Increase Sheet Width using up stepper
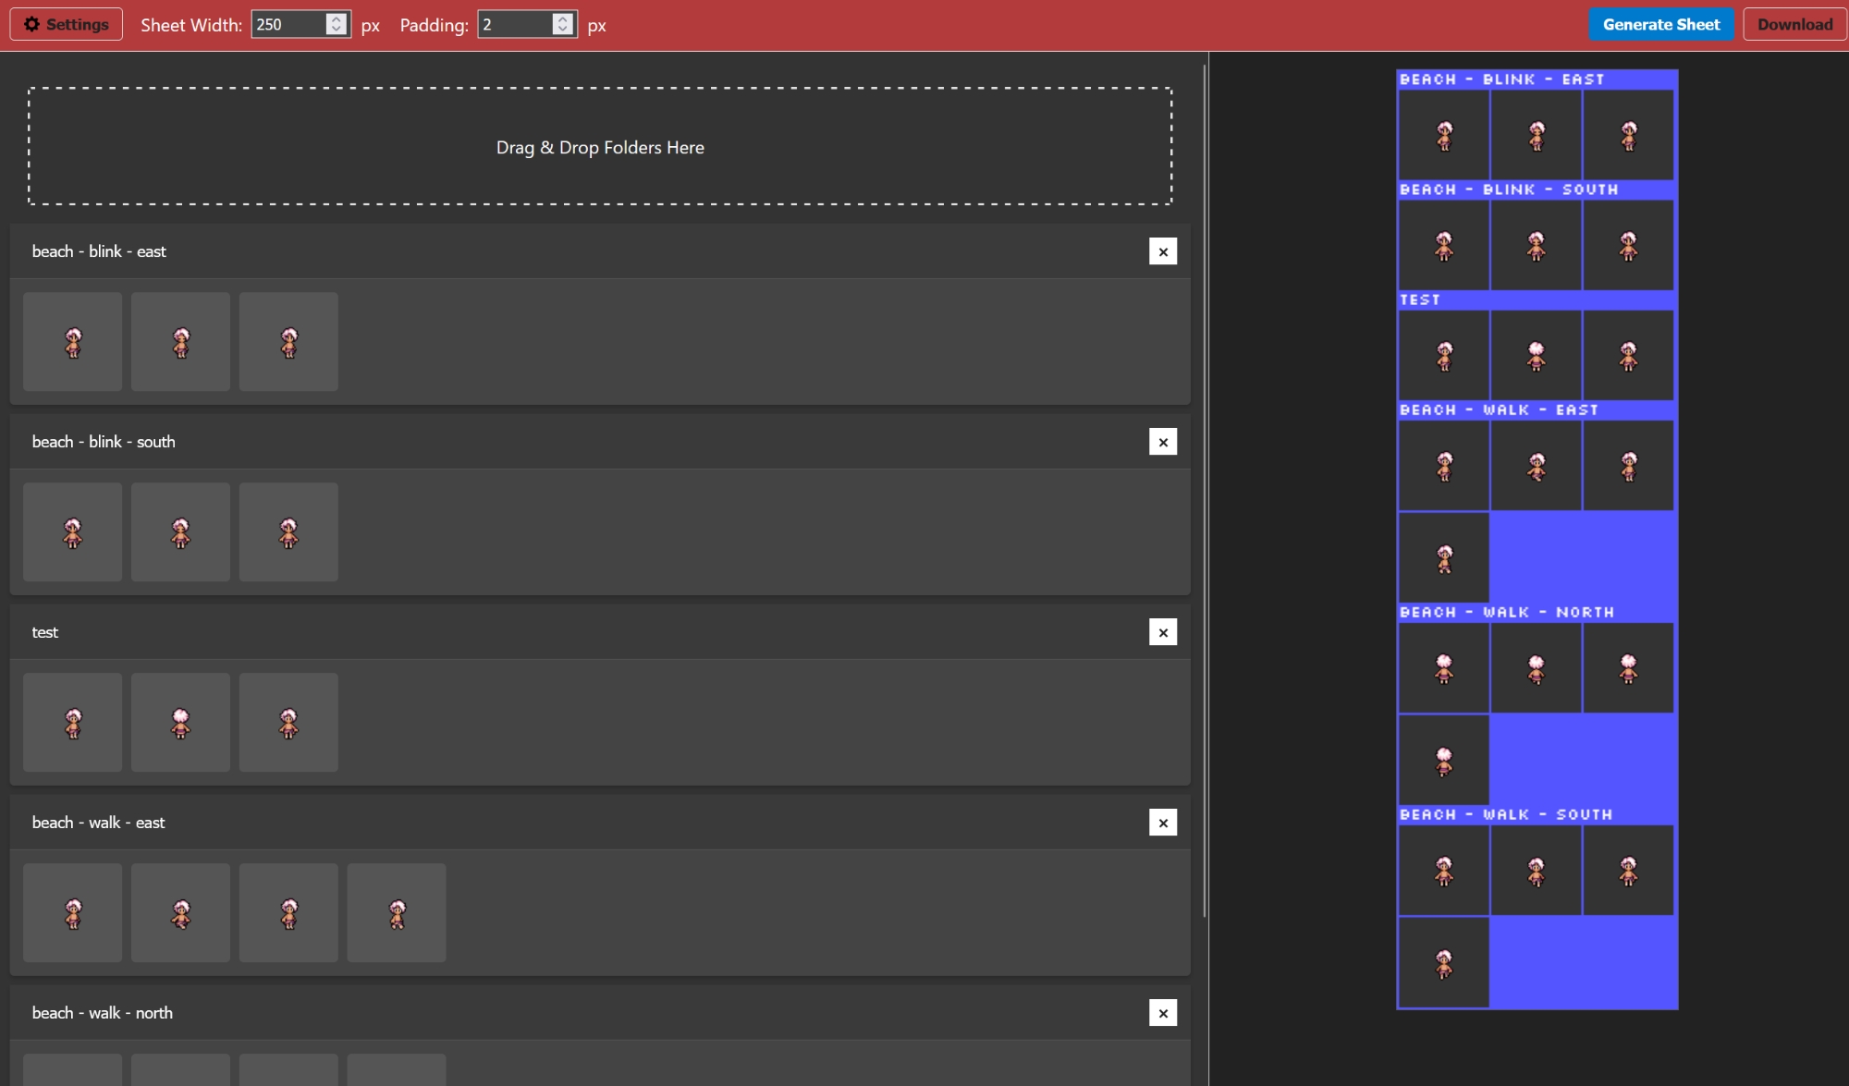Image resolution: width=1849 pixels, height=1086 pixels. point(337,18)
